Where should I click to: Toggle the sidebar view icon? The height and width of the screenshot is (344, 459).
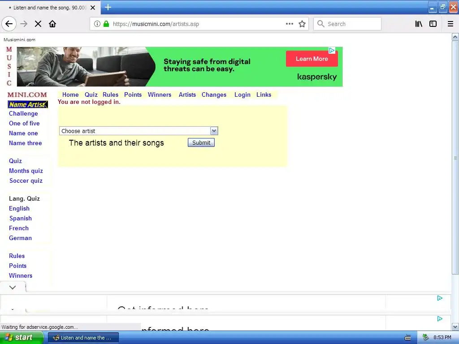click(433, 24)
